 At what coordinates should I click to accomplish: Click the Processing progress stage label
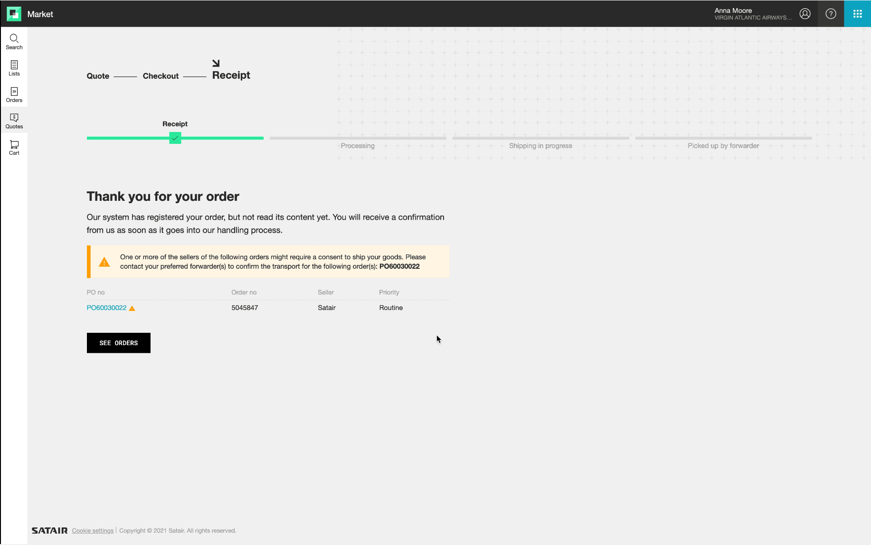(358, 146)
